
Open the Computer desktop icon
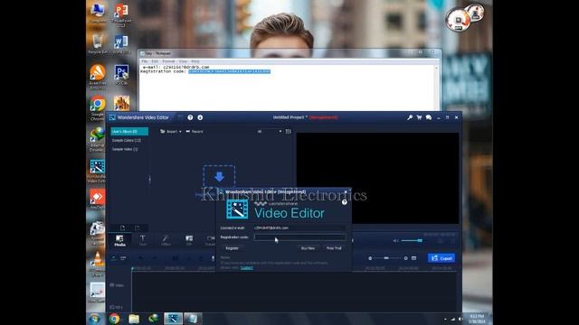[97, 12]
